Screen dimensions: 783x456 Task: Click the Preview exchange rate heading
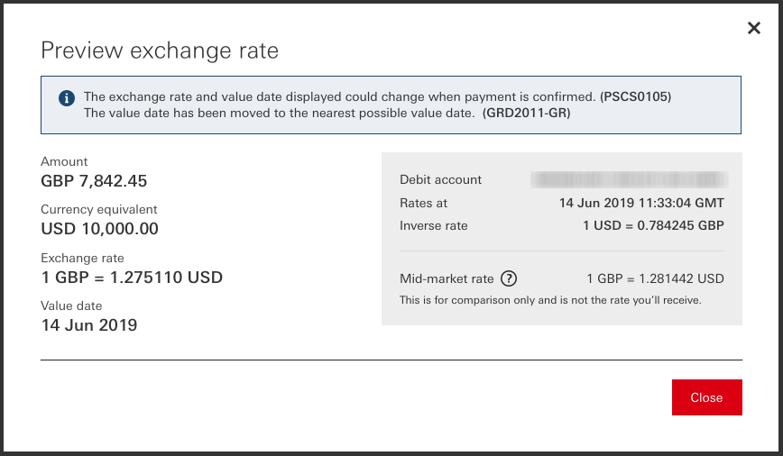[160, 50]
